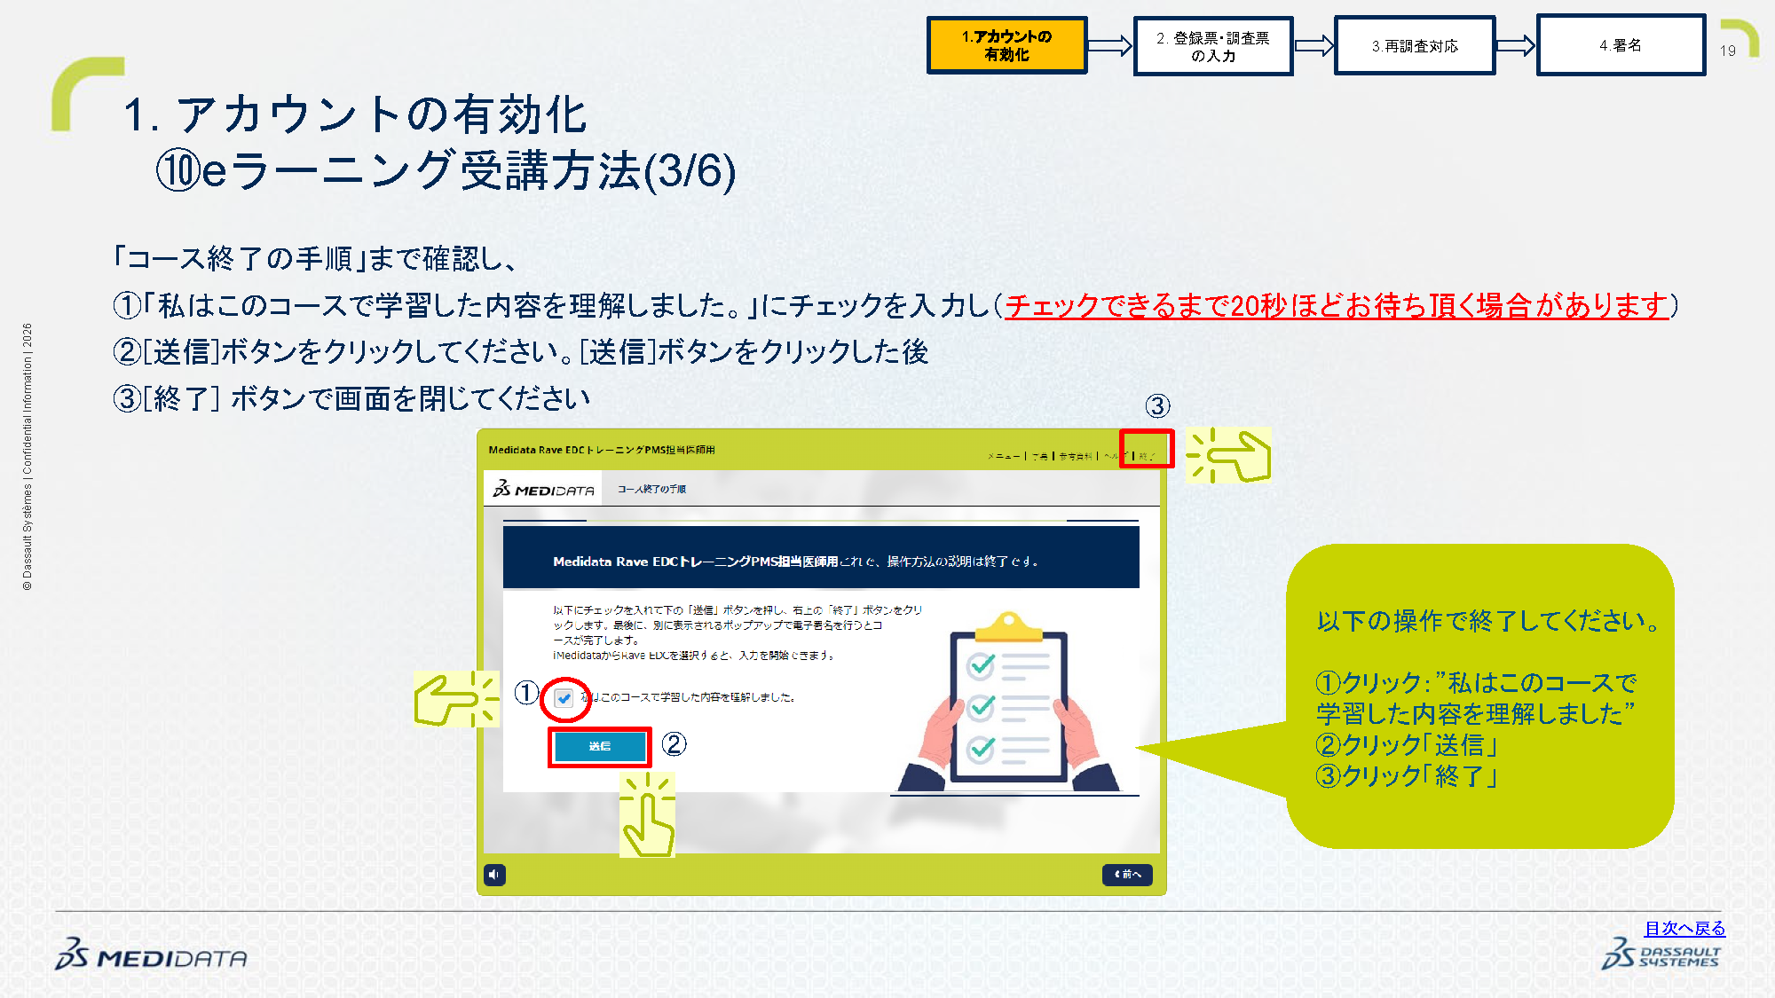Check the 私はこのコースで学習した内容を理解しました box

[564, 698]
